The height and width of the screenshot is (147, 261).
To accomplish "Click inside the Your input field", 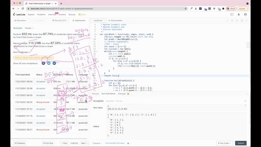I will [177, 108].
